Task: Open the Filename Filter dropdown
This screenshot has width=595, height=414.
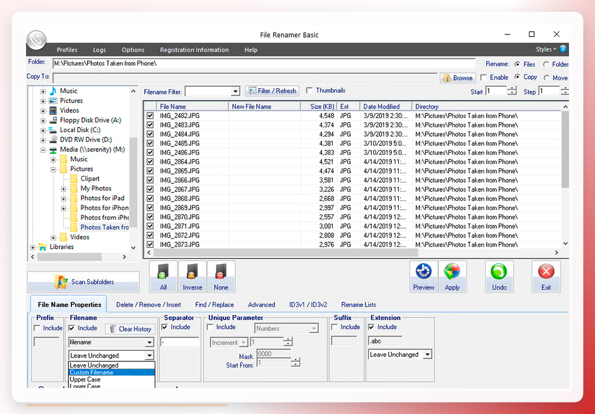Action: (x=235, y=92)
